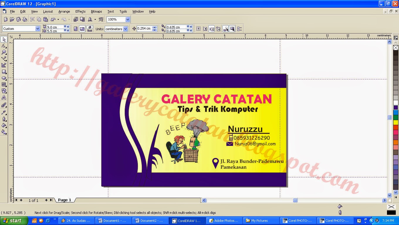Select the Basic Shapes tool

click(x=4, y=91)
